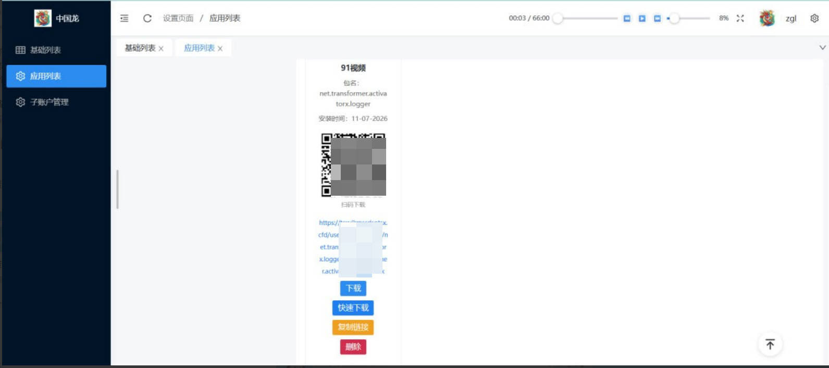Click the download URL link text
This screenshot has width=829, height=368.
pos(353,247)
